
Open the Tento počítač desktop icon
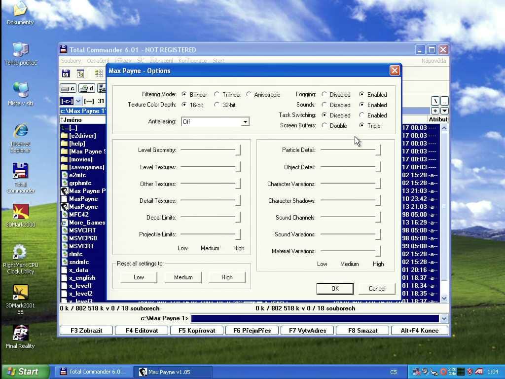[21, 53]
